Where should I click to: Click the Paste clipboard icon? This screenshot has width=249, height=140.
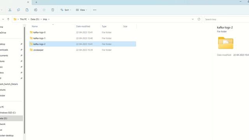[27, 10]
